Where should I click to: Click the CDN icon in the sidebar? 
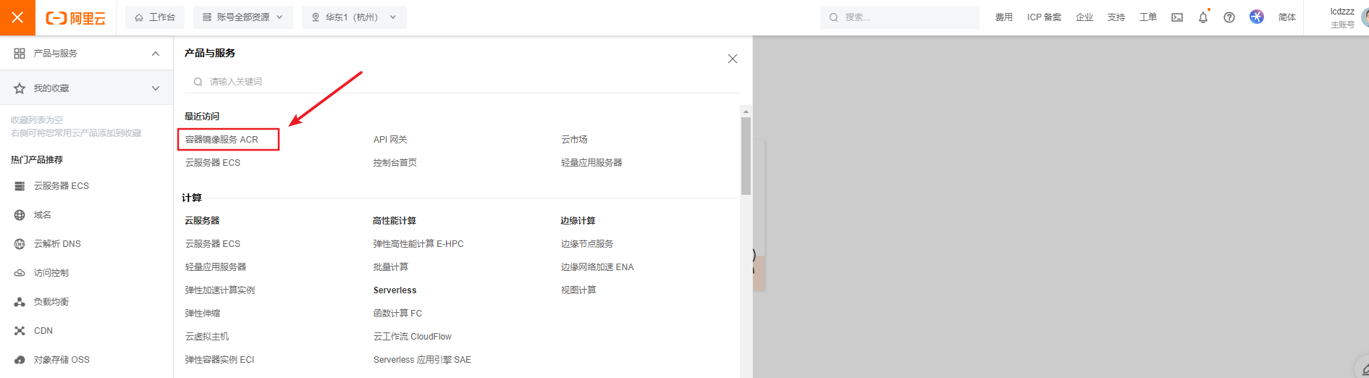coord(20,331)
